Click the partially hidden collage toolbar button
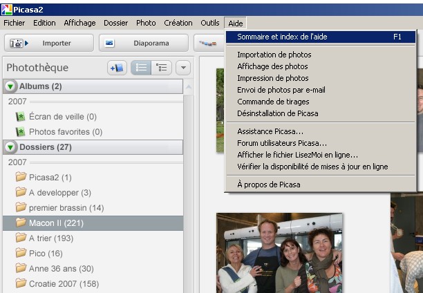 [x=208, y=43]
